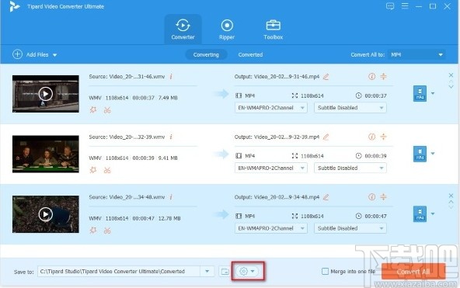
Task: Expand the Save to path dropdown arrow
Action: coord(207,271)
